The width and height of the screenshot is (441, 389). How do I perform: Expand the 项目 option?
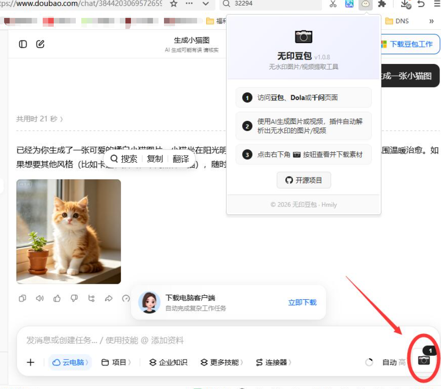click(116, 362)
